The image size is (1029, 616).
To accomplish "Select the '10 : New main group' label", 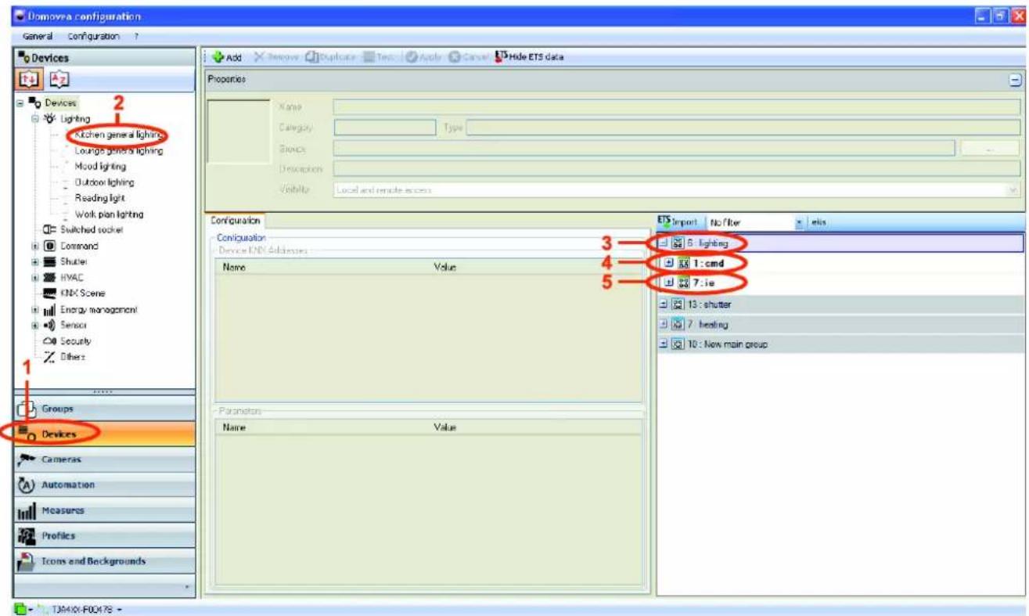I will coord(727,344).
